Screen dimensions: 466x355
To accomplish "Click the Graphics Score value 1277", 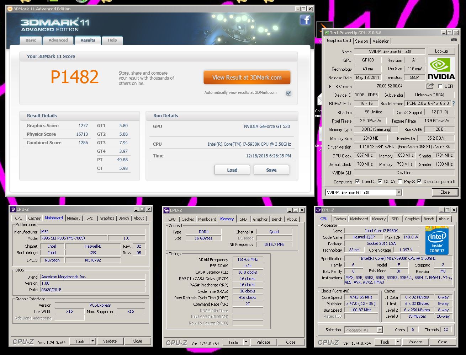I will [x=83, y=125].
